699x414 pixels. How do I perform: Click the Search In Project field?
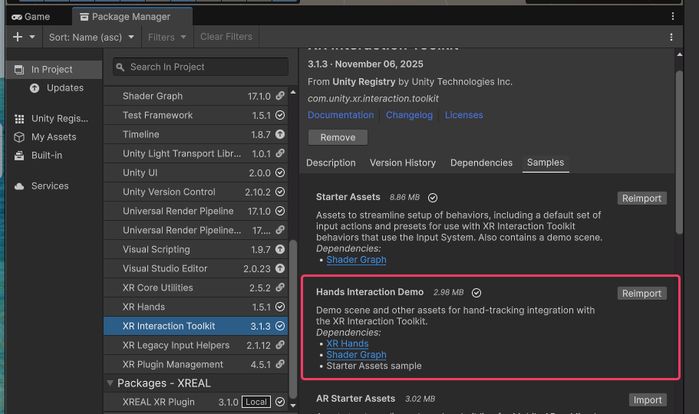[200, 67]
